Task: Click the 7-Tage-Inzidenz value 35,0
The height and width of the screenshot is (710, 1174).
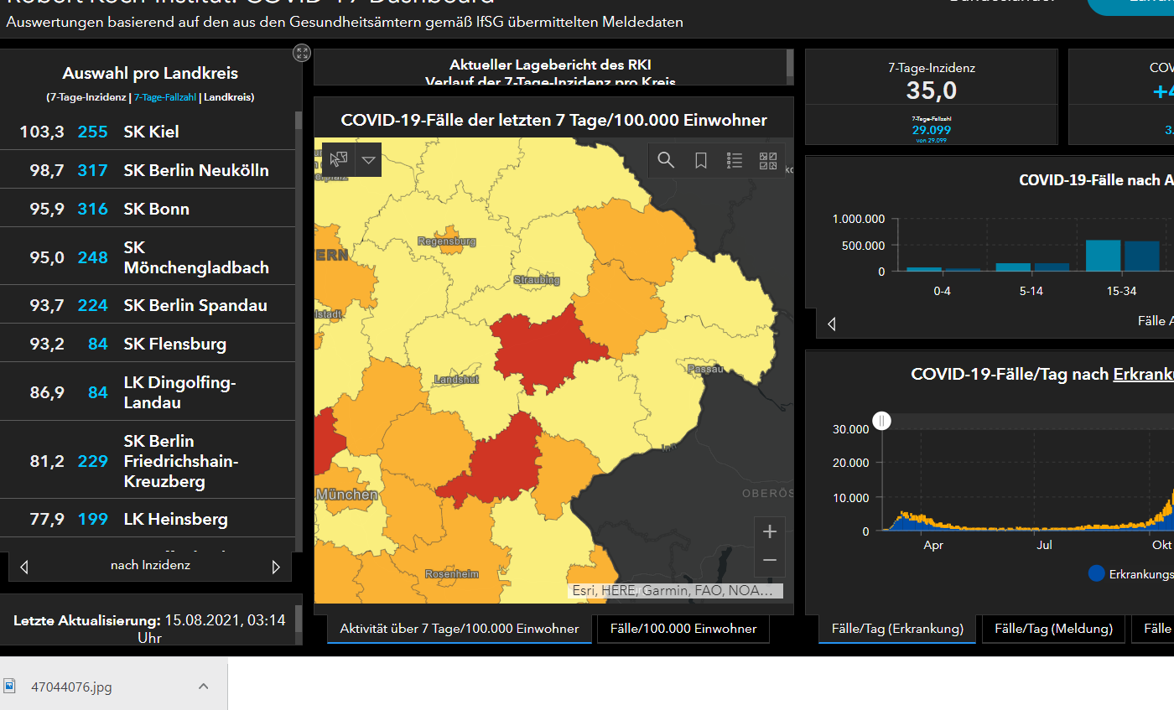Action: [932, 90]
